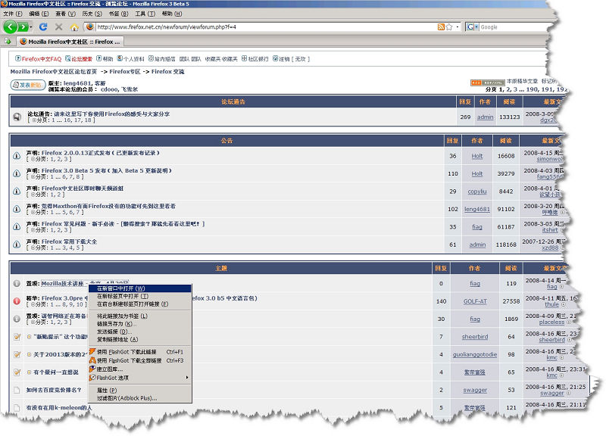
Task: Click the green Forward navigation button
Action: click(x=23, y=27)
